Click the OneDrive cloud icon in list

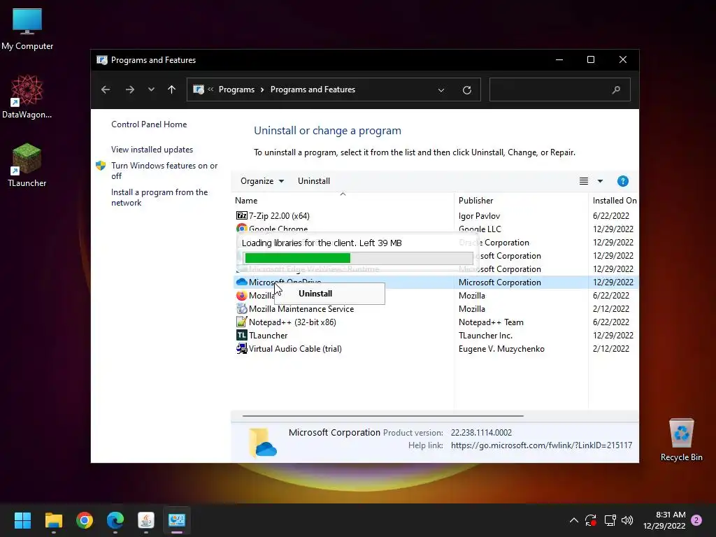tap(241, 282)
